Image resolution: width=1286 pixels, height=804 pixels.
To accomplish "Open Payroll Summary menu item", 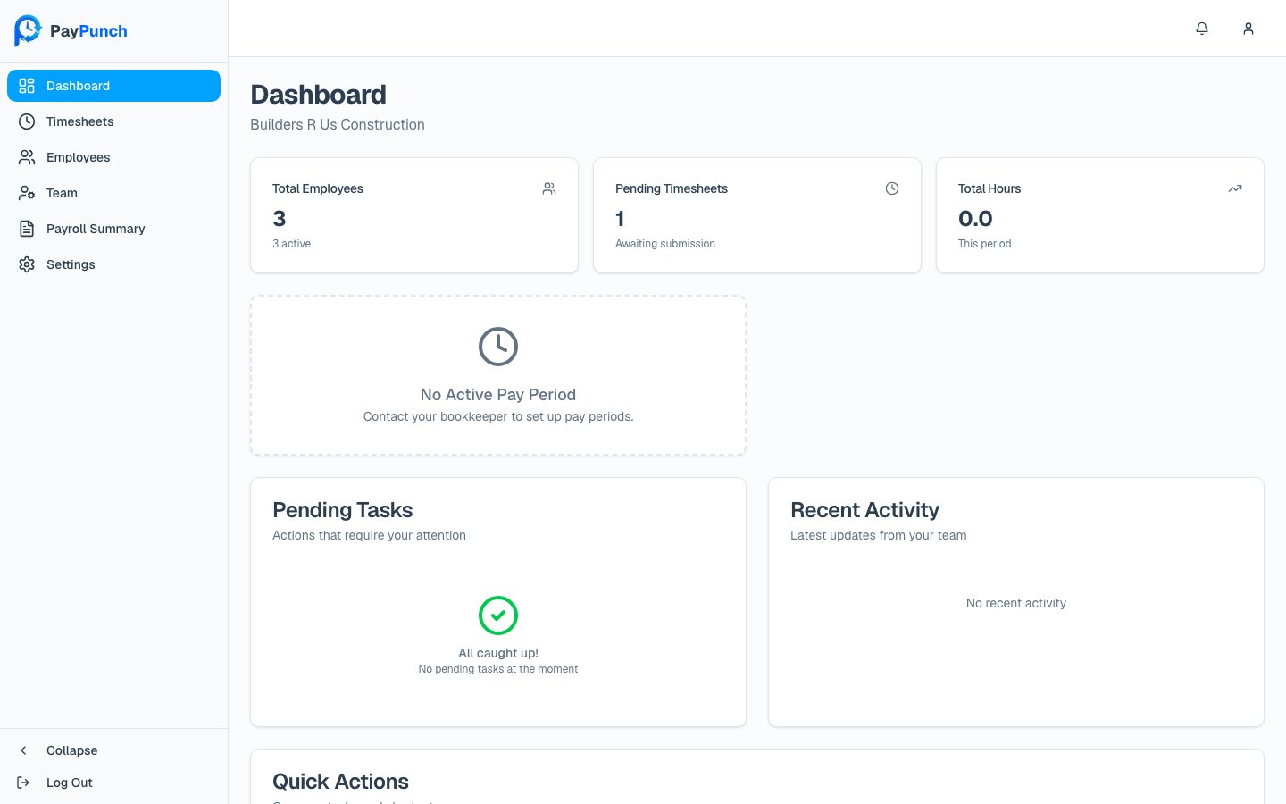I will tap(113, 229).
